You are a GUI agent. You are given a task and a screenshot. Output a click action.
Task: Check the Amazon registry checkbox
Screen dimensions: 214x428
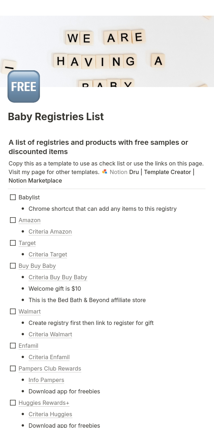(13, 220)
